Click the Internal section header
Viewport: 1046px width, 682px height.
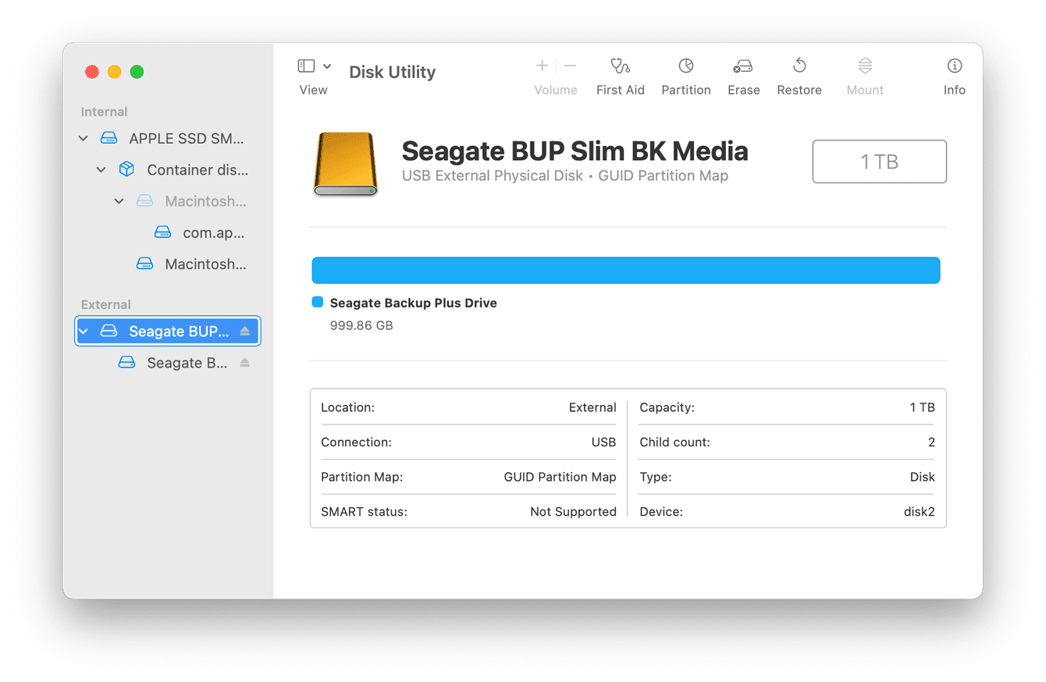coord(105,112)
